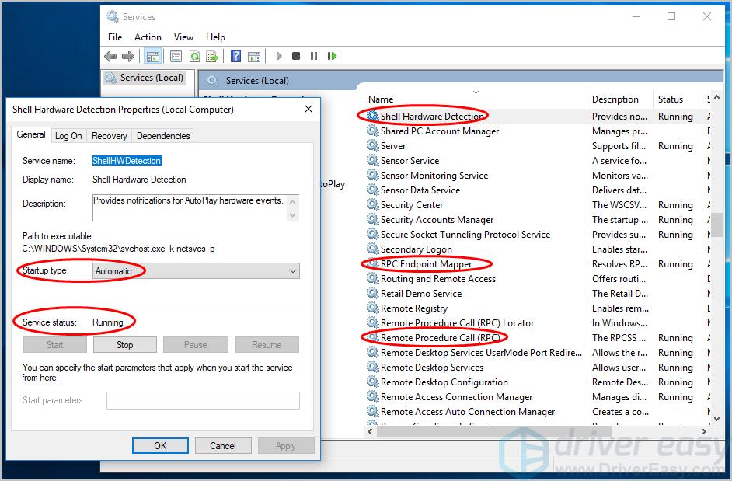The image size is (732, 481).
Task: Sort by the Name column header
Action: click(476, 99)
